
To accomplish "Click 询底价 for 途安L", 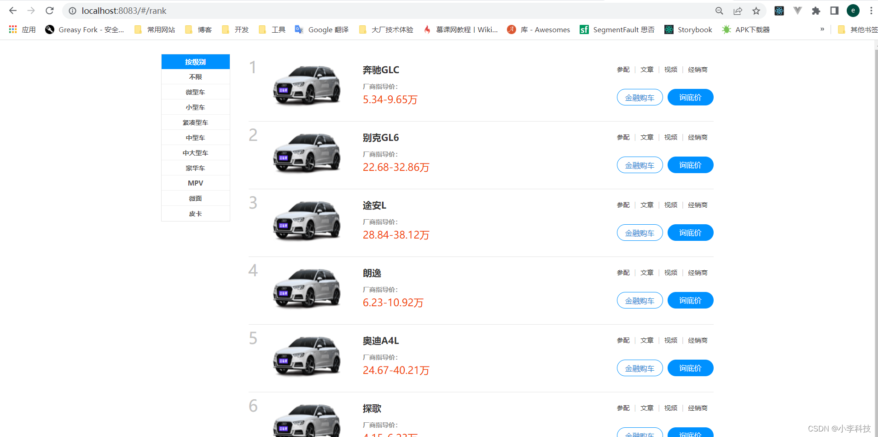I will (x=691, y=233).
